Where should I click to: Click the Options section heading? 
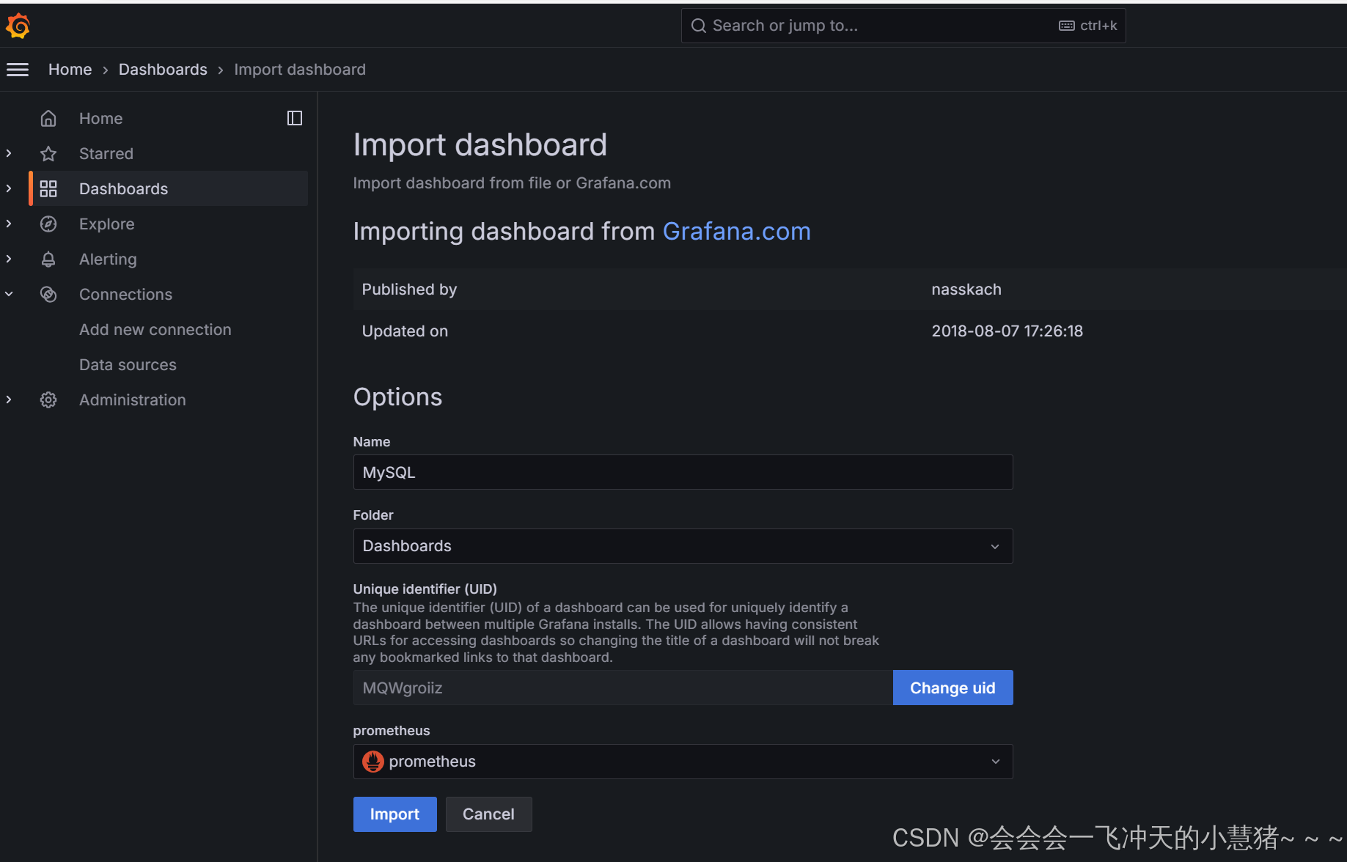coord(397,397)
